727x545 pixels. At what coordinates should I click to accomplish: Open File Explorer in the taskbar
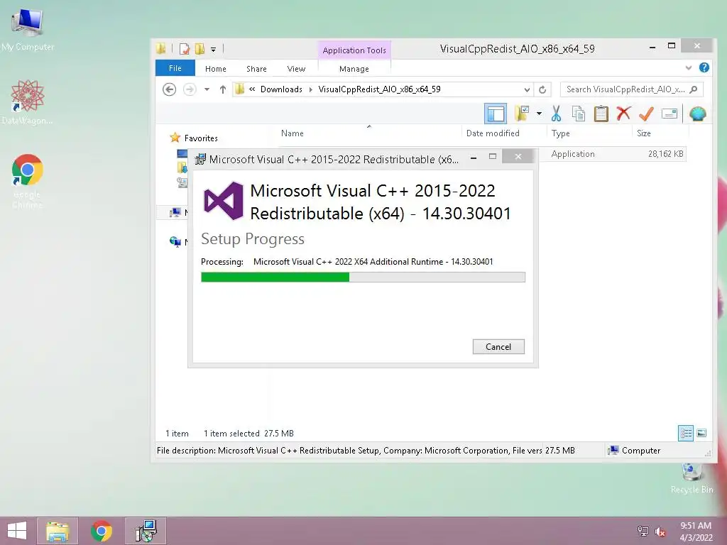pos(58,531)
